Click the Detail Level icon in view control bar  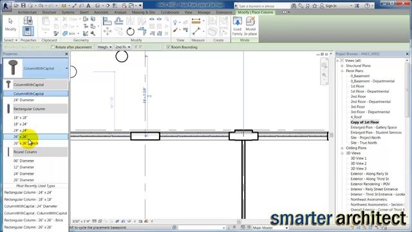(95, 221)
